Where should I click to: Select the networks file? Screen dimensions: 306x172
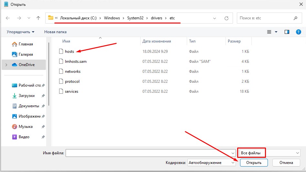tap(73, 72)
